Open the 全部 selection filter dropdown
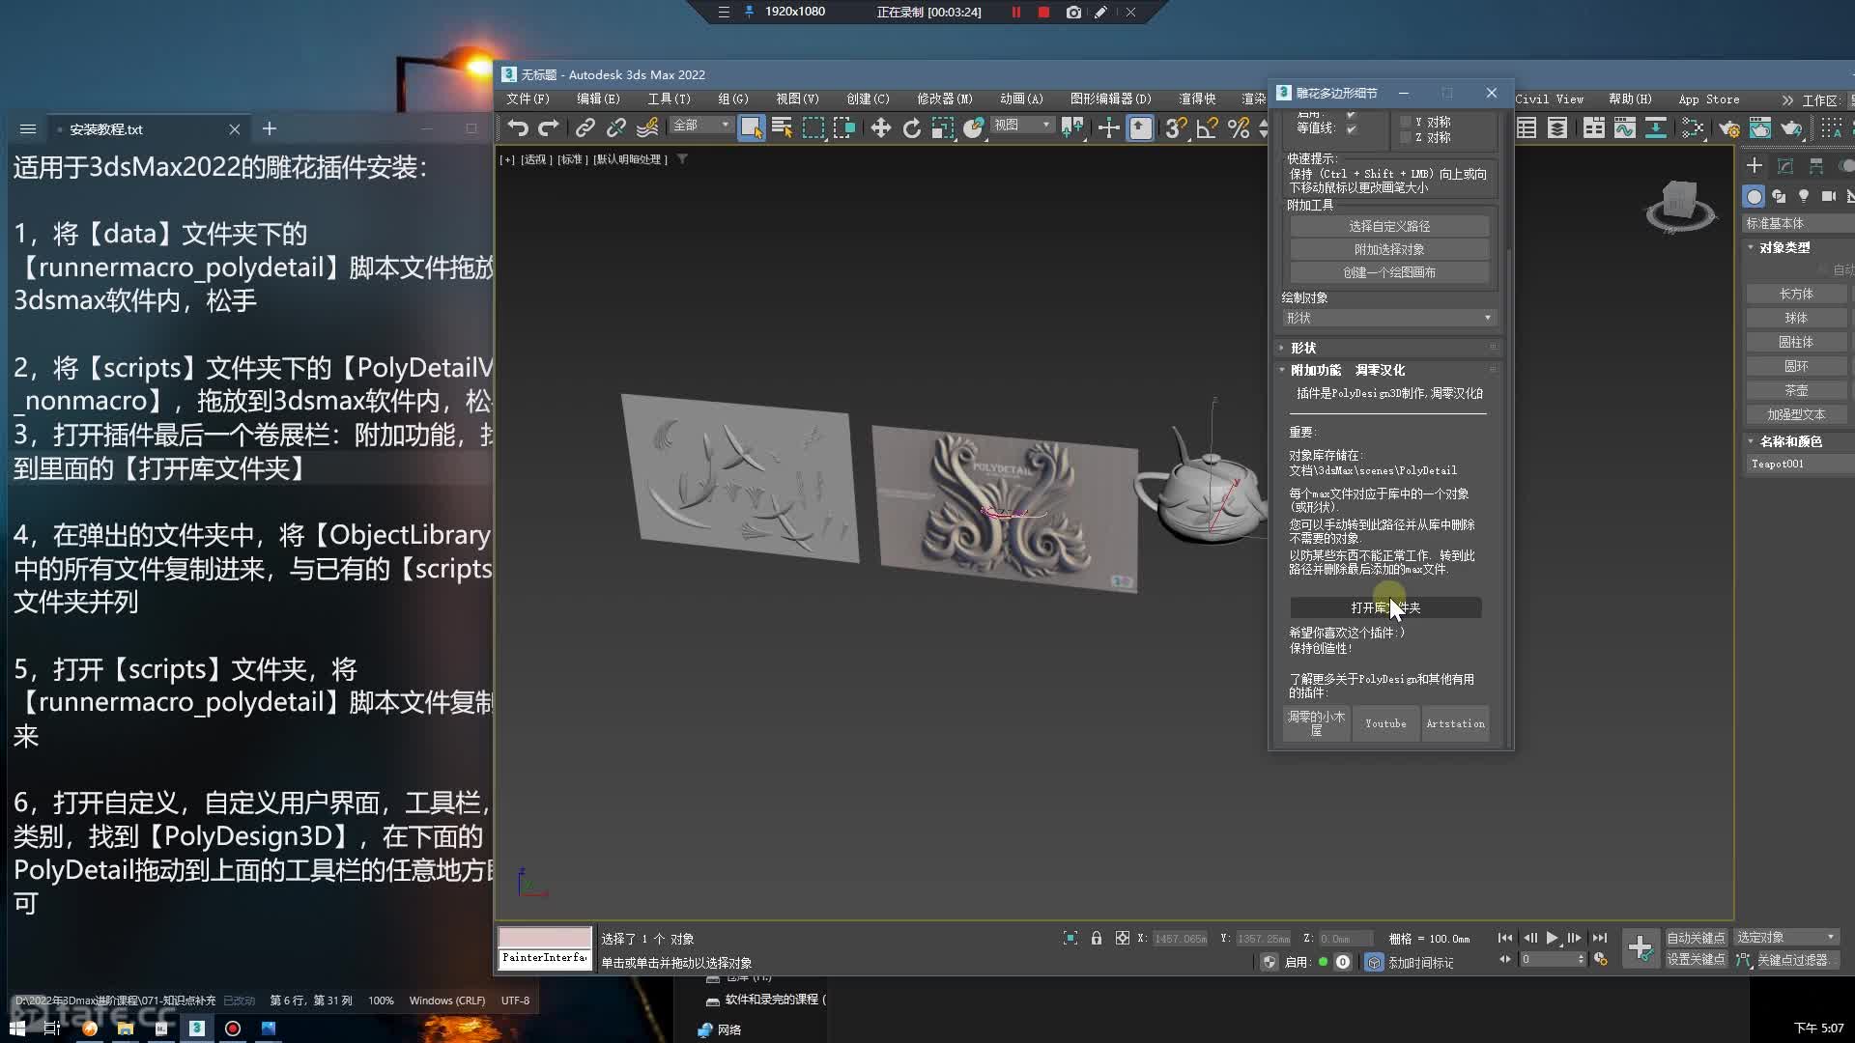The width and height of the screenshot is (1855, 1043). (x=701, y=126)
